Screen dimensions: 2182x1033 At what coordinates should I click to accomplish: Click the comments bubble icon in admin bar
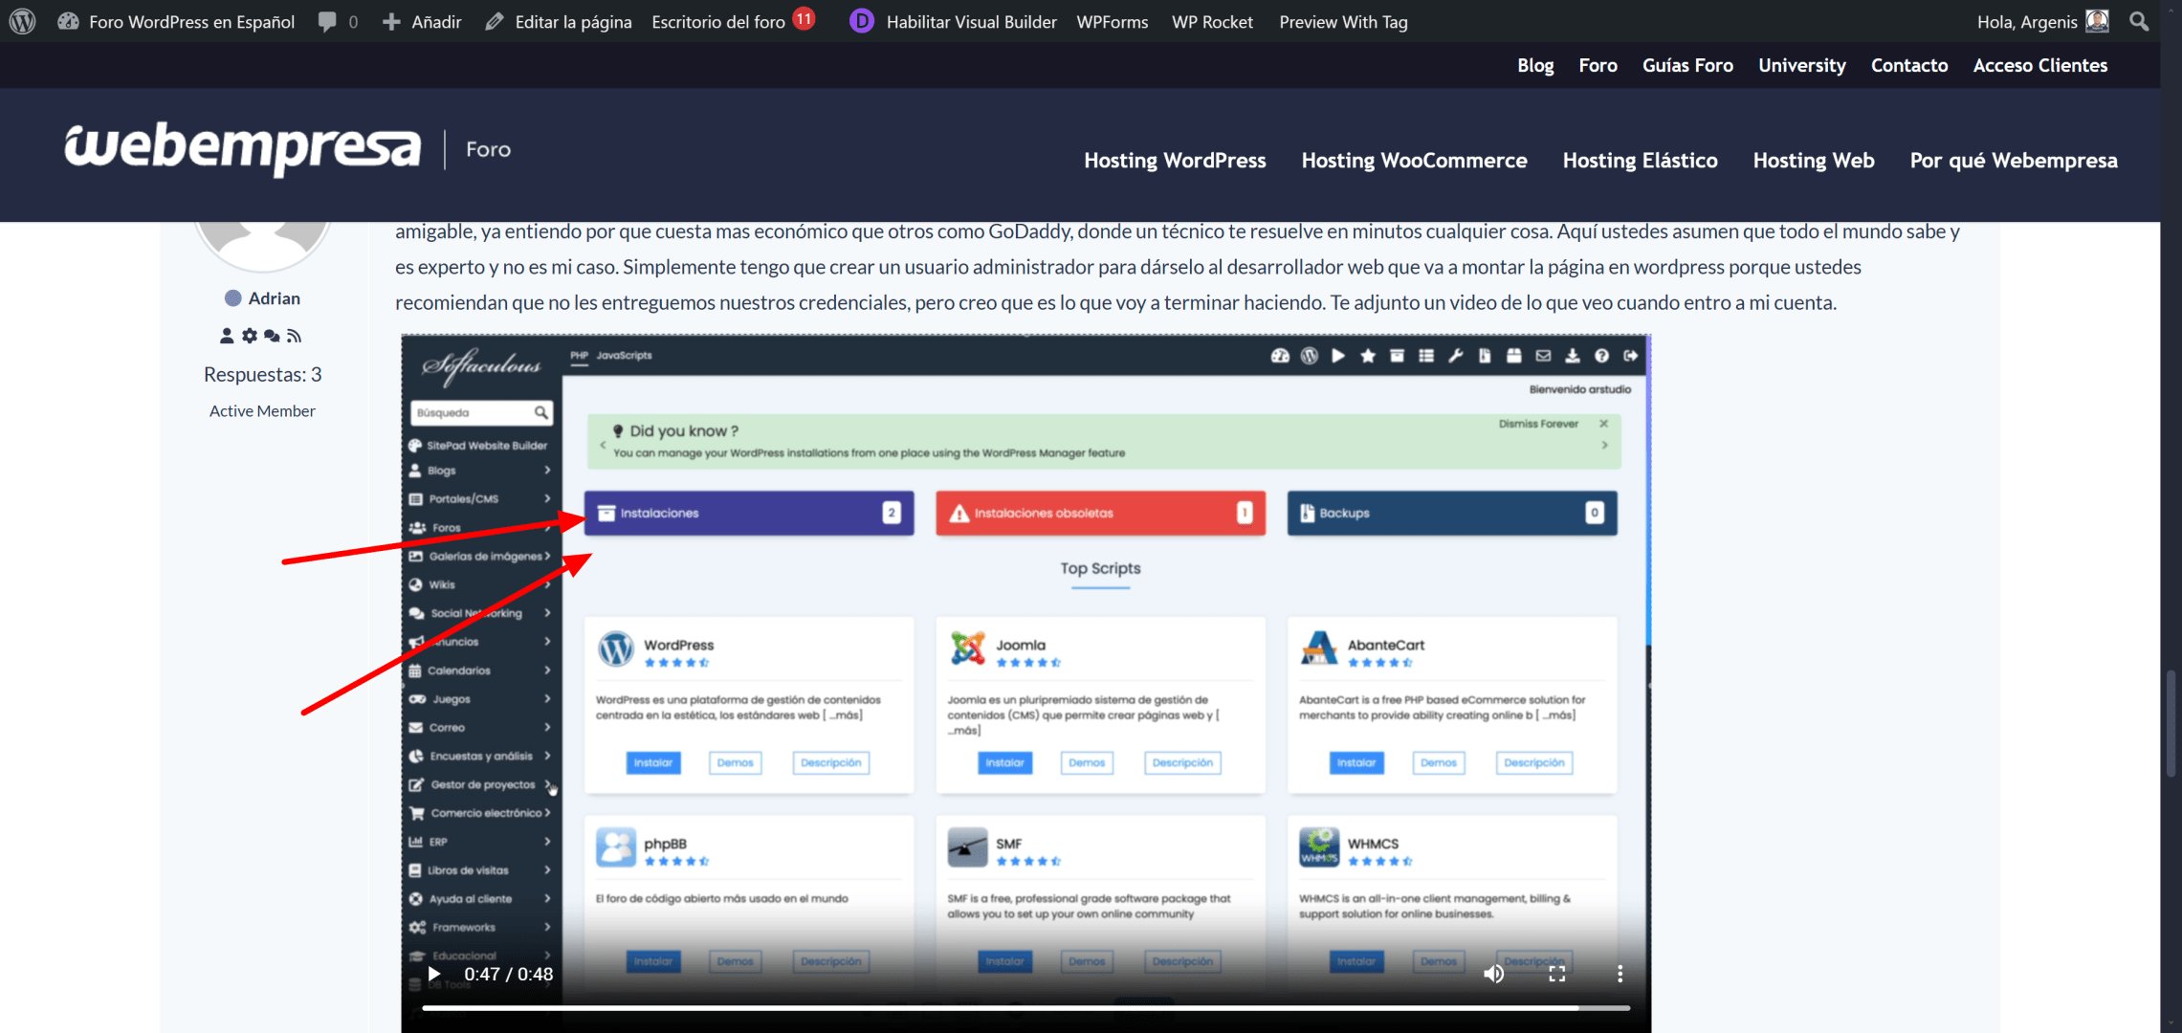[328, 21]
